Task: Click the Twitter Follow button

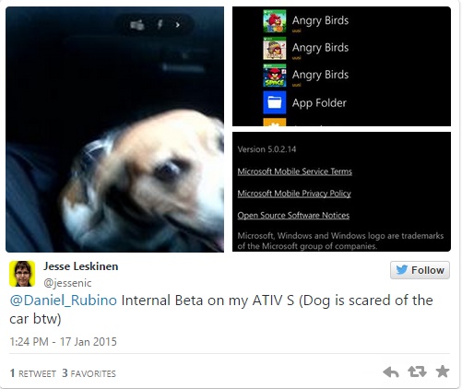Action: point(420,270)
